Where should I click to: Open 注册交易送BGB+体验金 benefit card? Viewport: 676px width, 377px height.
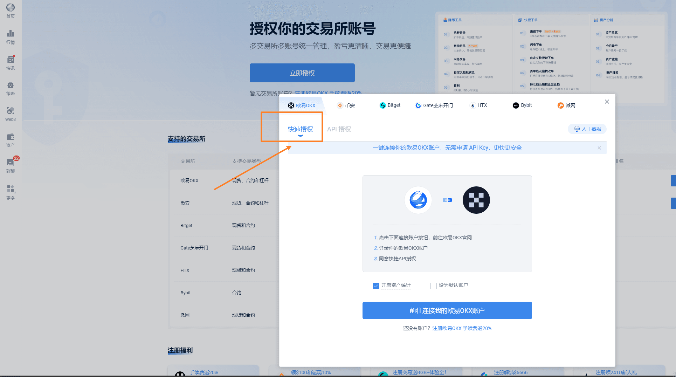[416, 371]
